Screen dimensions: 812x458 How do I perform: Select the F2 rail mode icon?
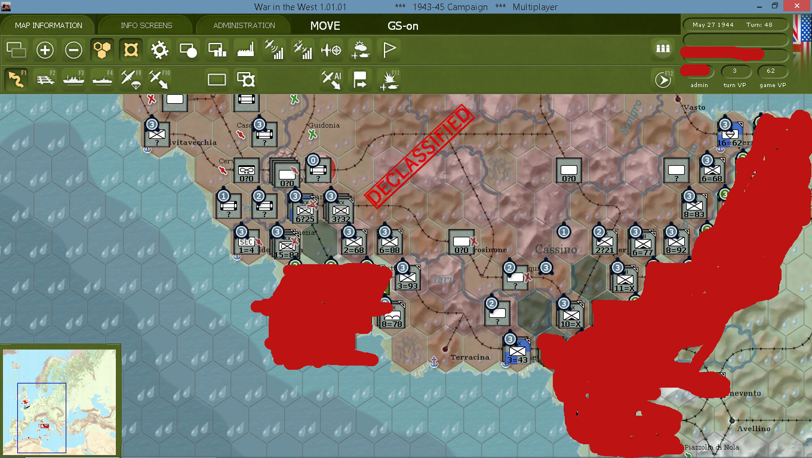tap(45, 79)
